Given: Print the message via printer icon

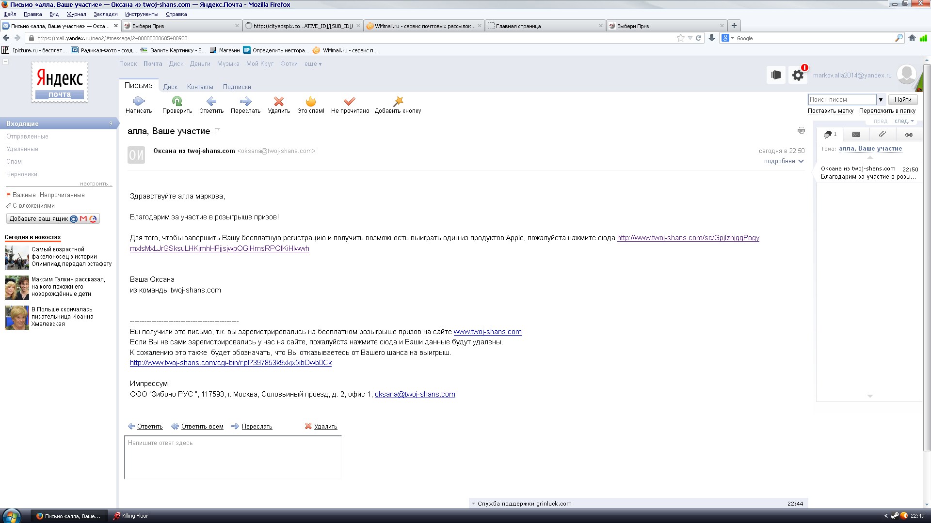Looking at the screenshot, I should [x=801, y=130].
